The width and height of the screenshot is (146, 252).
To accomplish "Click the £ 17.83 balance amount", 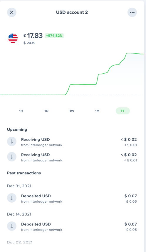I will coord(33,36).
